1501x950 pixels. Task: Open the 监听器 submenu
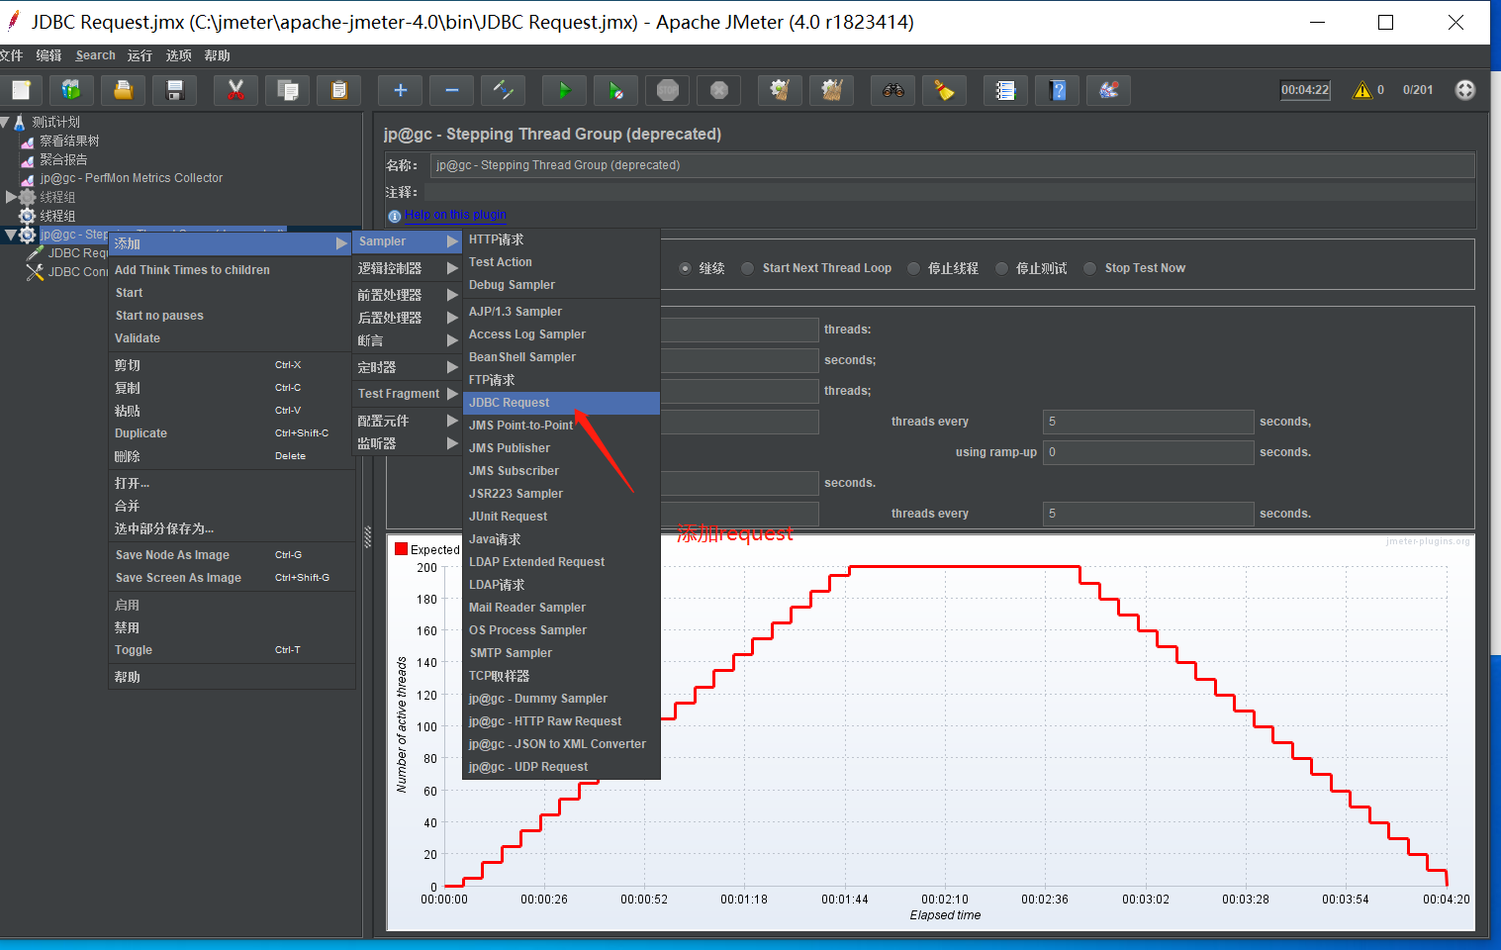pos(407,443)
